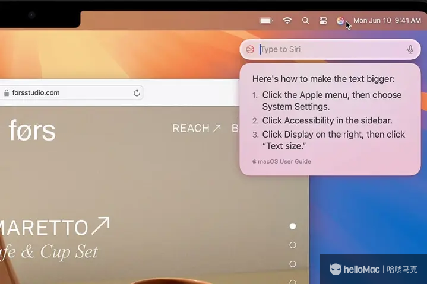Open the macOS User Guide source link
The height and width of the screenshot is (284, 427).
point(284,161)
